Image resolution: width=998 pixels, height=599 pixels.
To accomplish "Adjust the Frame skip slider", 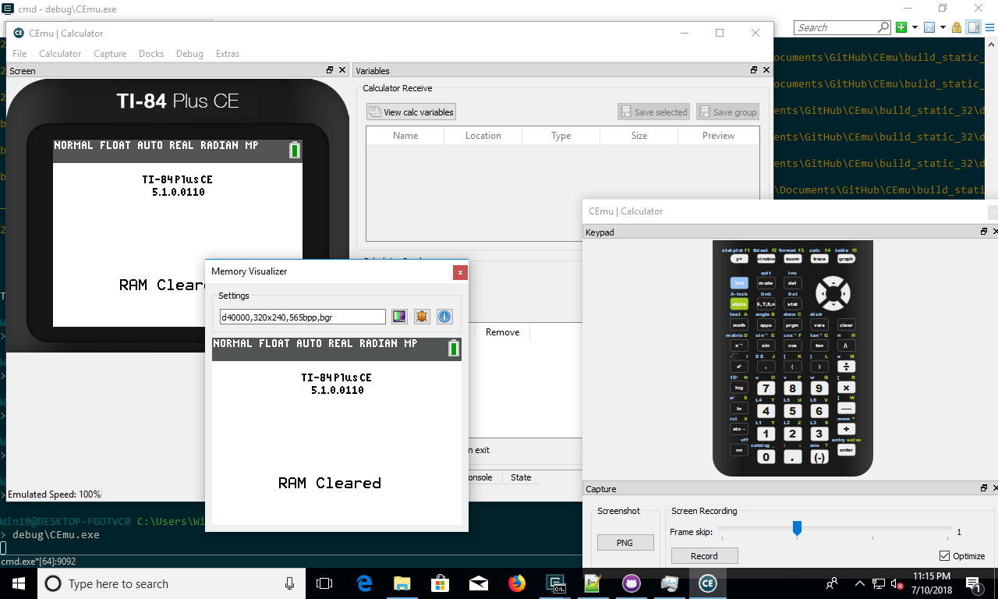I will (796, 528).
